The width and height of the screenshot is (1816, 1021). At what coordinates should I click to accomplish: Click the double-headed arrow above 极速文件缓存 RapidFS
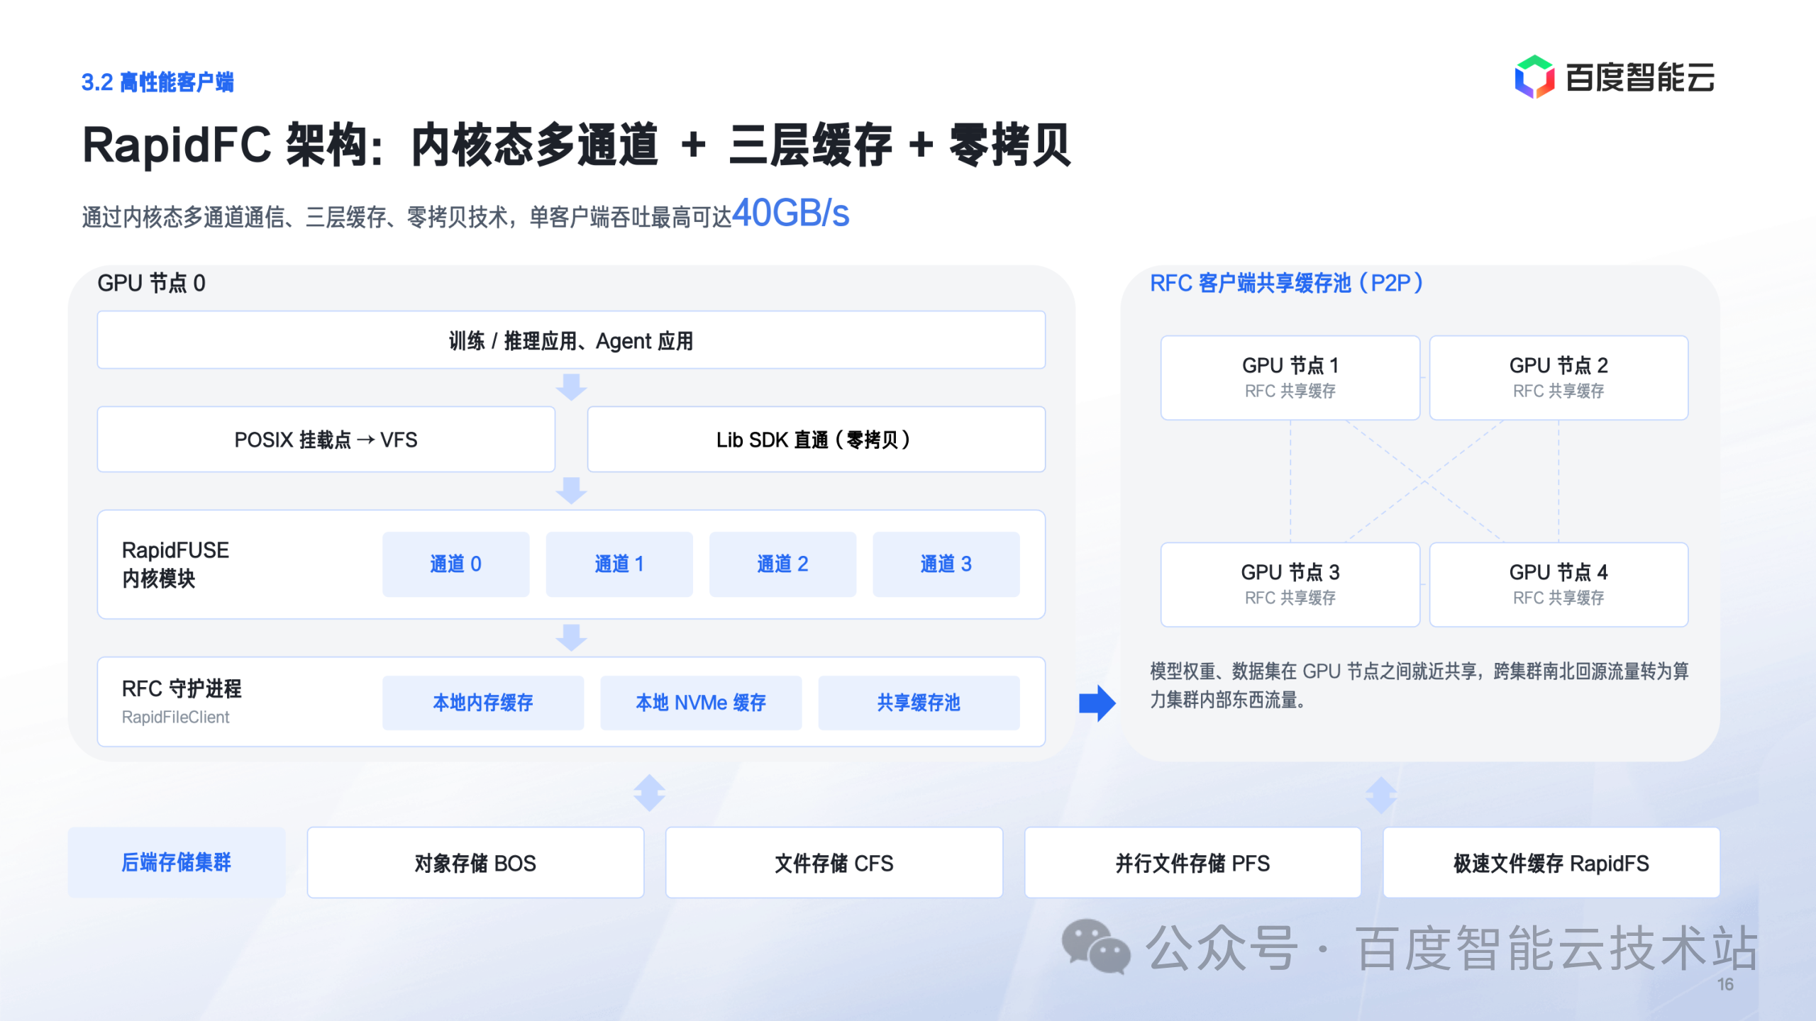[x=1380, y=795]
